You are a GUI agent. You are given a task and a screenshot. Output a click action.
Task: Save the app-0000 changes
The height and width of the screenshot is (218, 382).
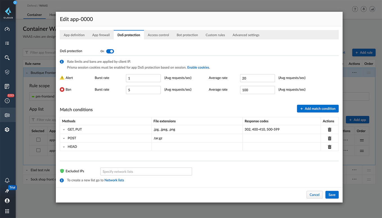pos(332,195)
